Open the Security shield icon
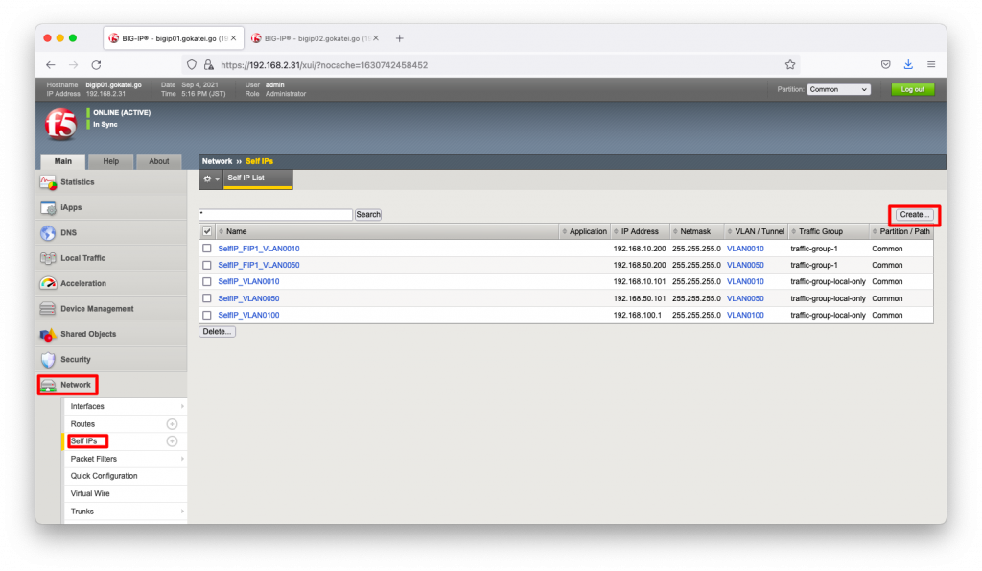This screenshot has height=571, width=982. [x=48, y=360]
